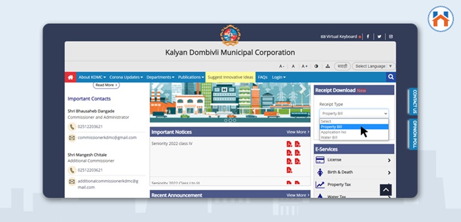Viewport: 461px width, 222px height.
Task: Click the "Receipt Download" panel header
Action: [x=354, y=90]
